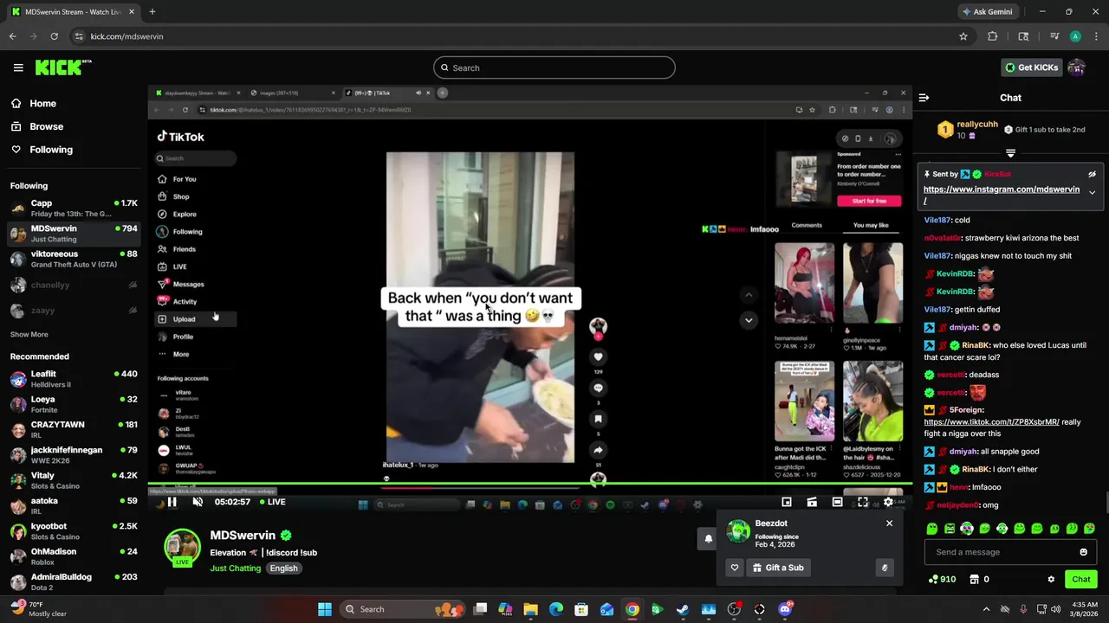Open the mini player icon
Screen dimensions: 1109x623
coord(787,502)
